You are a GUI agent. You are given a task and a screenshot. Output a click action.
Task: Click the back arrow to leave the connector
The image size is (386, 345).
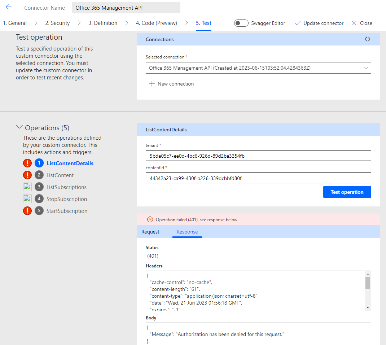tap(8, 6)
